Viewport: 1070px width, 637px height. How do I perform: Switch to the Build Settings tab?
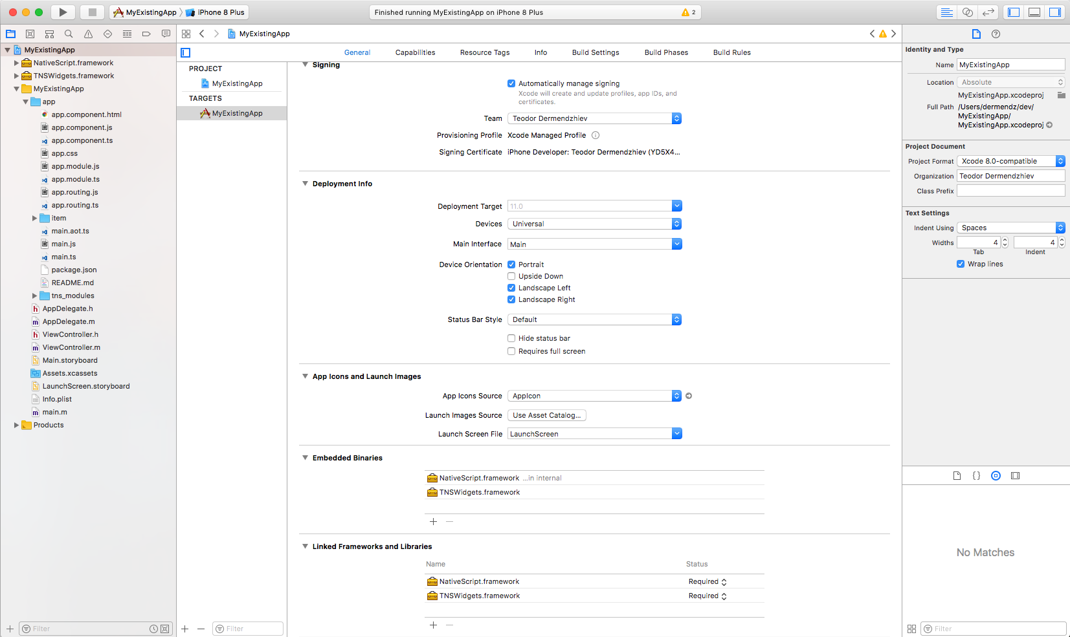click(596, 52)
